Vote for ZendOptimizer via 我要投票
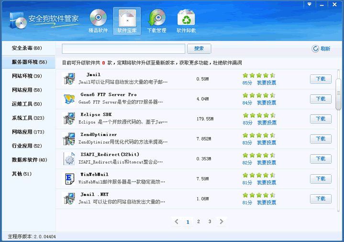Image resolution: width=344 pixels, height=242 pixels. (266, 143)
